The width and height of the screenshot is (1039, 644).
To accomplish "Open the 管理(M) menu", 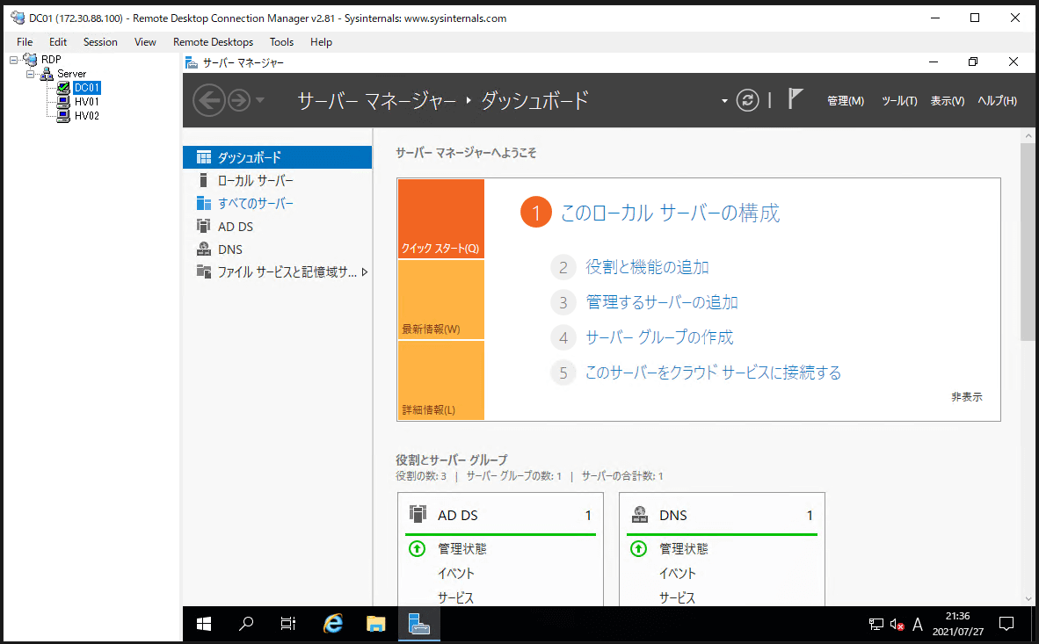I will click(x=846, y=101).
